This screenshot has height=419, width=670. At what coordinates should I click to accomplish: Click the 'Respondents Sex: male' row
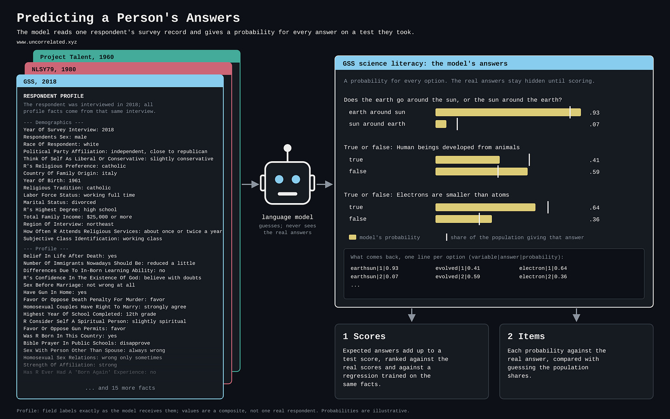[x=55, y=137]
